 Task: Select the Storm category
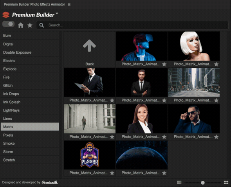pos(30,152)
